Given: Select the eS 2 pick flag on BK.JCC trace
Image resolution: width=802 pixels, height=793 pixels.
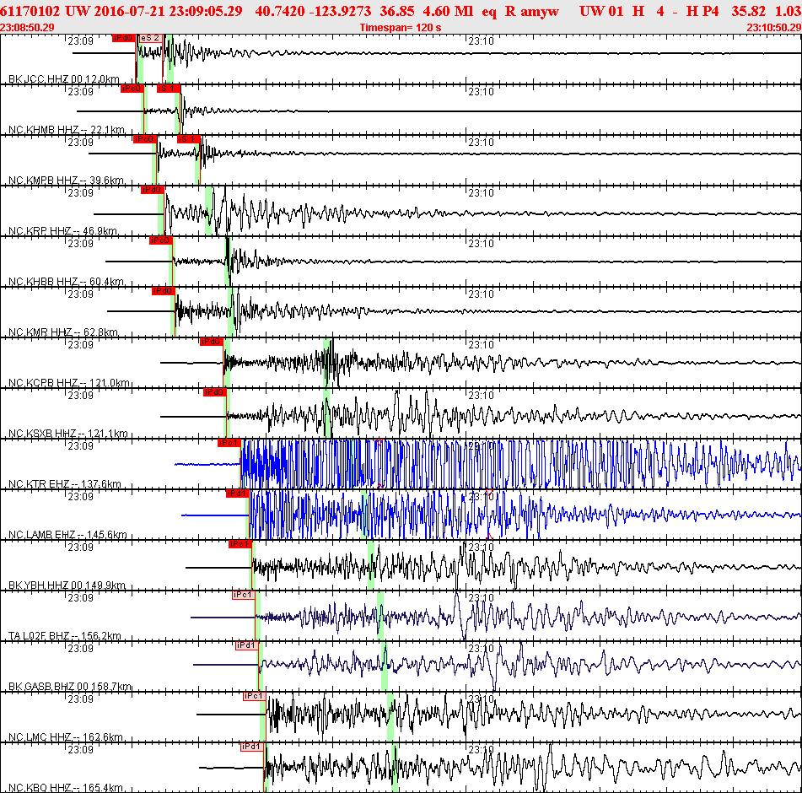Looking at the screenshot, I should [x=150, y=38].
